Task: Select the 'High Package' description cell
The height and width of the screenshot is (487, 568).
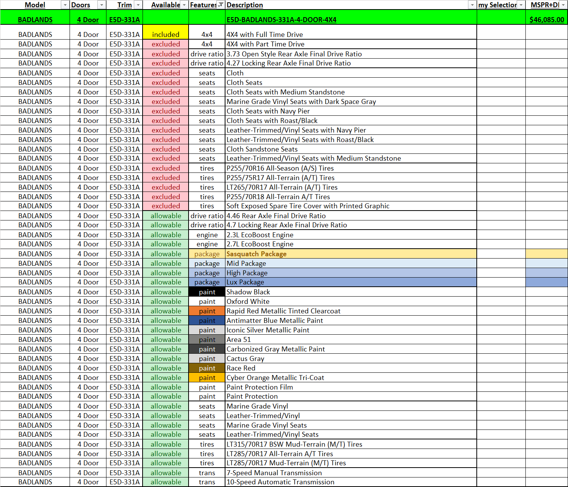Action: 351,273
